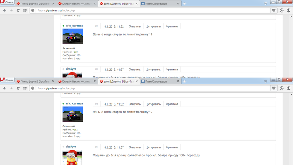Open downloads icon in lower window
Viewport: 293px width, 165px height.
pyautogui.click(x=282, y=88)
